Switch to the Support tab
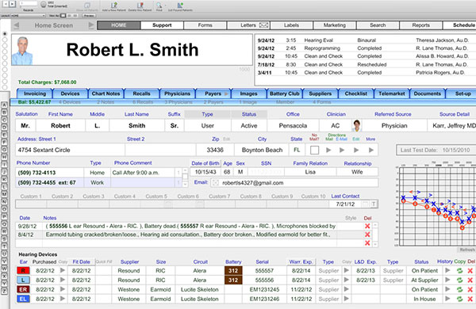 click(162, 25)
